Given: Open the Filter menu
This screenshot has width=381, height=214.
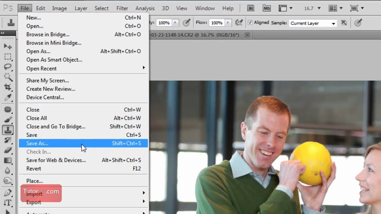Looking at the screenshot, I should point(122,8).
